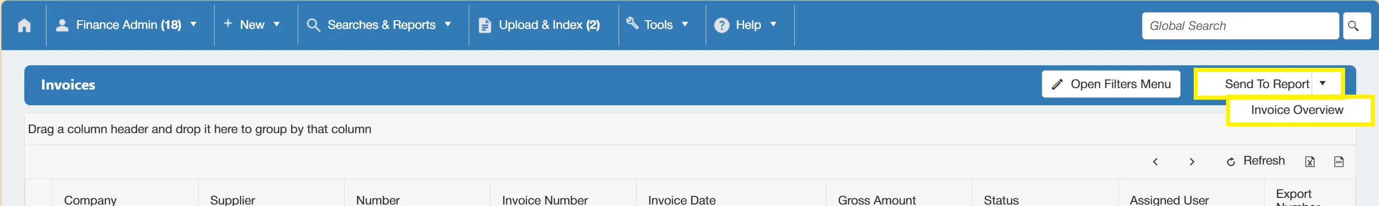Image resolution: width=1379 pixels, height=206 pixels.
Task: Refresh the invoices grid
Action: point(1255,161)
